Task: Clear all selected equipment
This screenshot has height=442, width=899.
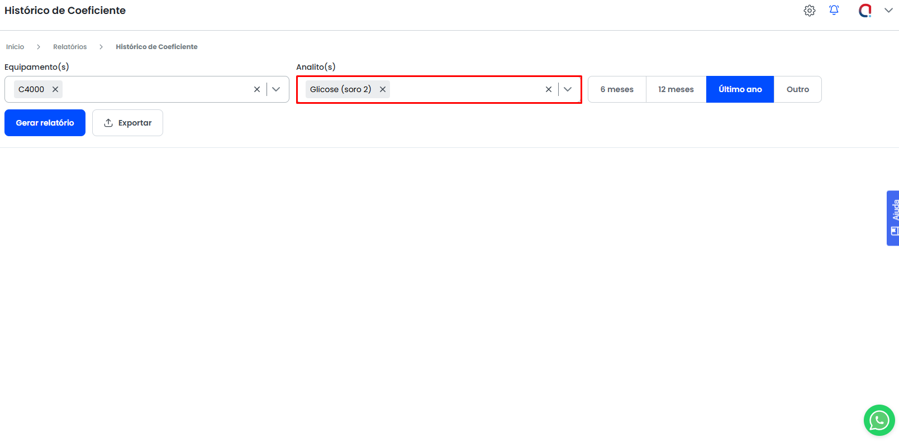Action: [x=257, y=89]
